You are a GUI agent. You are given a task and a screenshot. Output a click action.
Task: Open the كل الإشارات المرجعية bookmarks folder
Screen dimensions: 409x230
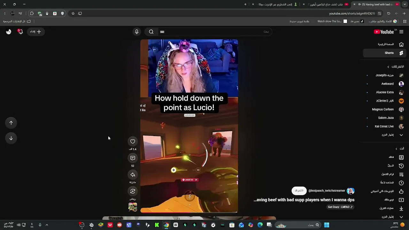pyautogui.click(x=17, y=21)
